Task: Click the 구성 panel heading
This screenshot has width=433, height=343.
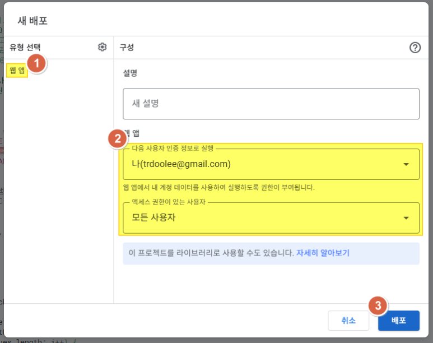Action: tap(127, 47)
